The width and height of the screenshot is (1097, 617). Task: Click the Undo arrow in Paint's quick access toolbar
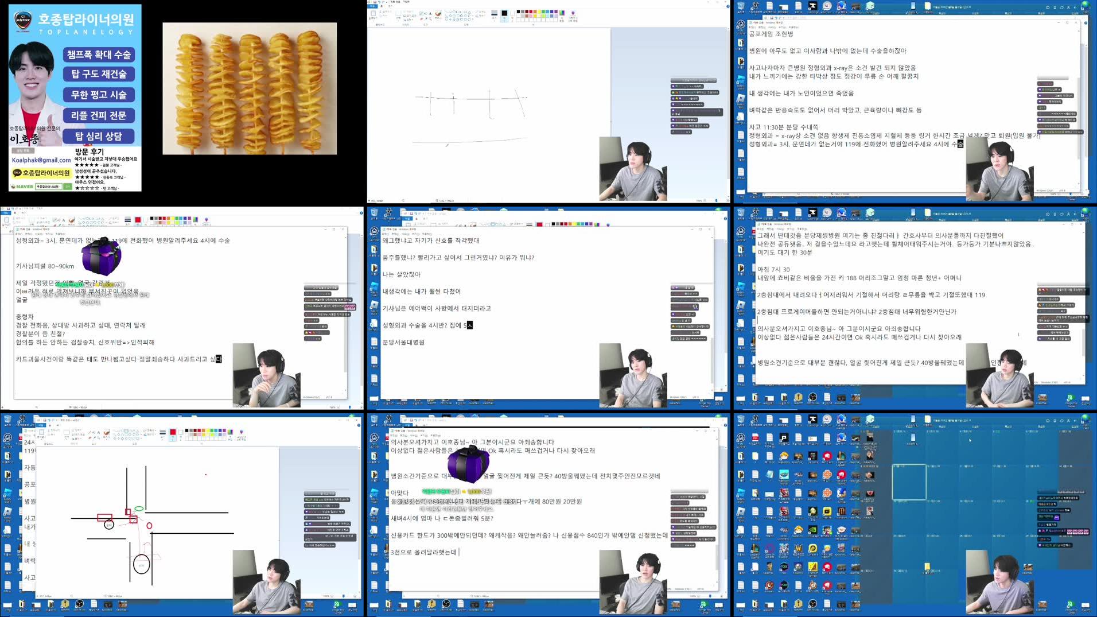click(378, 2)
